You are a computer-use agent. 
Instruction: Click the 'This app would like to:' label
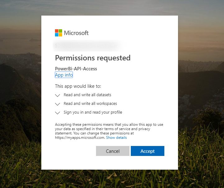pyautogui.click(x=78, y=86)
